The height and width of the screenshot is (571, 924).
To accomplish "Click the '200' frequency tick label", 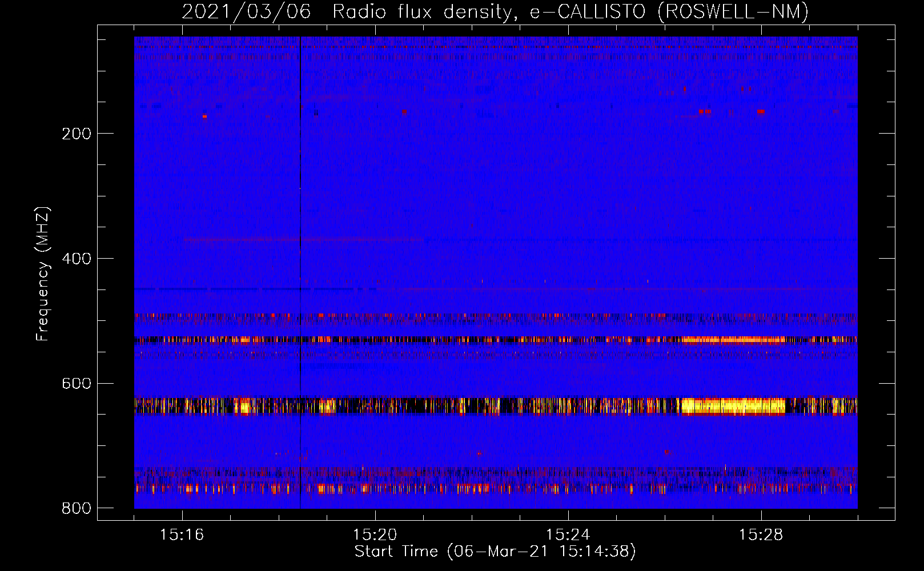I will pyautogui.click(x=77, y=134).
